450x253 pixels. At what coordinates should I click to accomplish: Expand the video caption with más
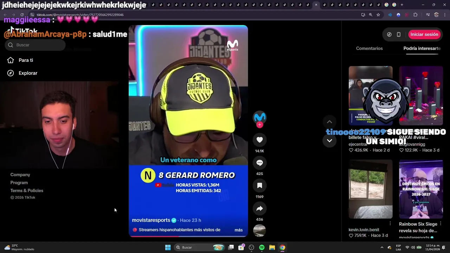tap(238, 230)
